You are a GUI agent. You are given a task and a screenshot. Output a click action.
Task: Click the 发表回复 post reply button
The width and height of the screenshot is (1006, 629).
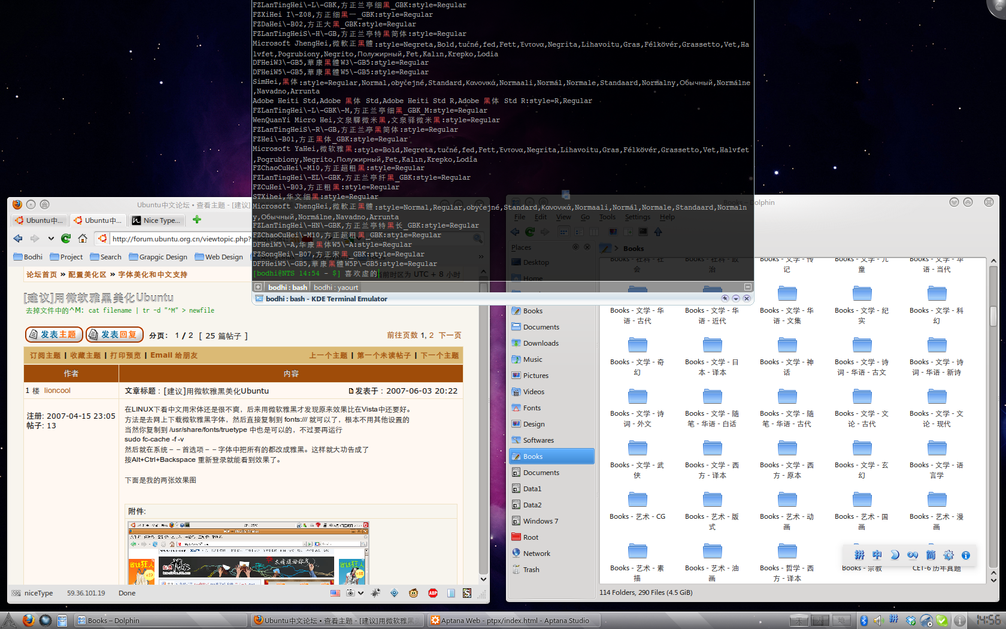coord(114,334)
